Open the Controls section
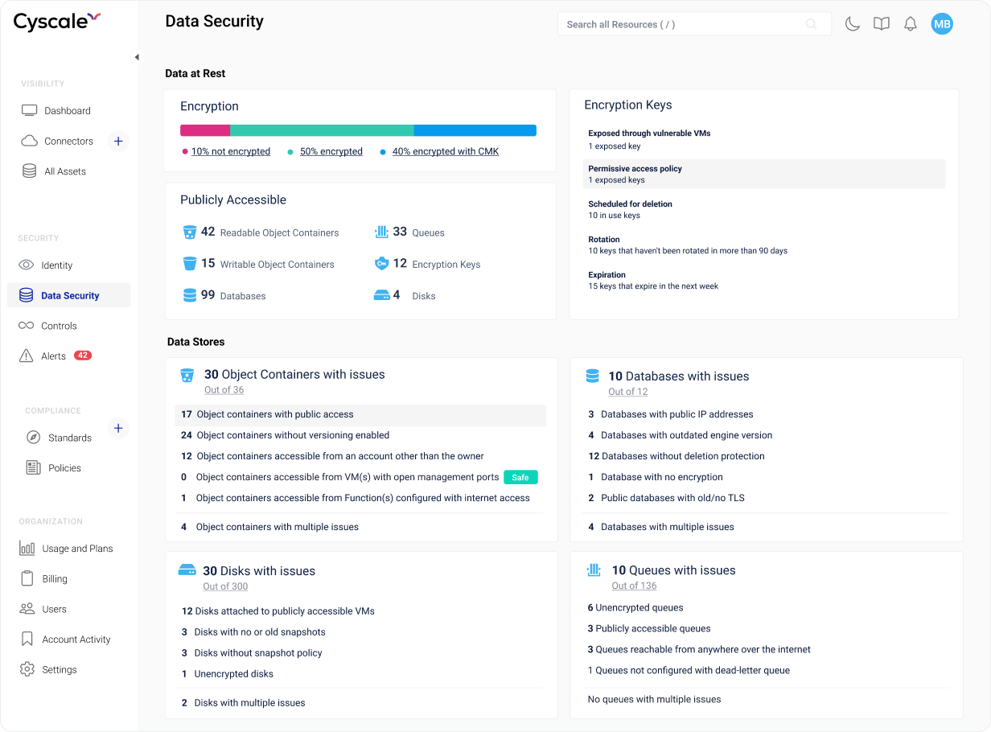991x732 pixels. click(x=57, y=325)
